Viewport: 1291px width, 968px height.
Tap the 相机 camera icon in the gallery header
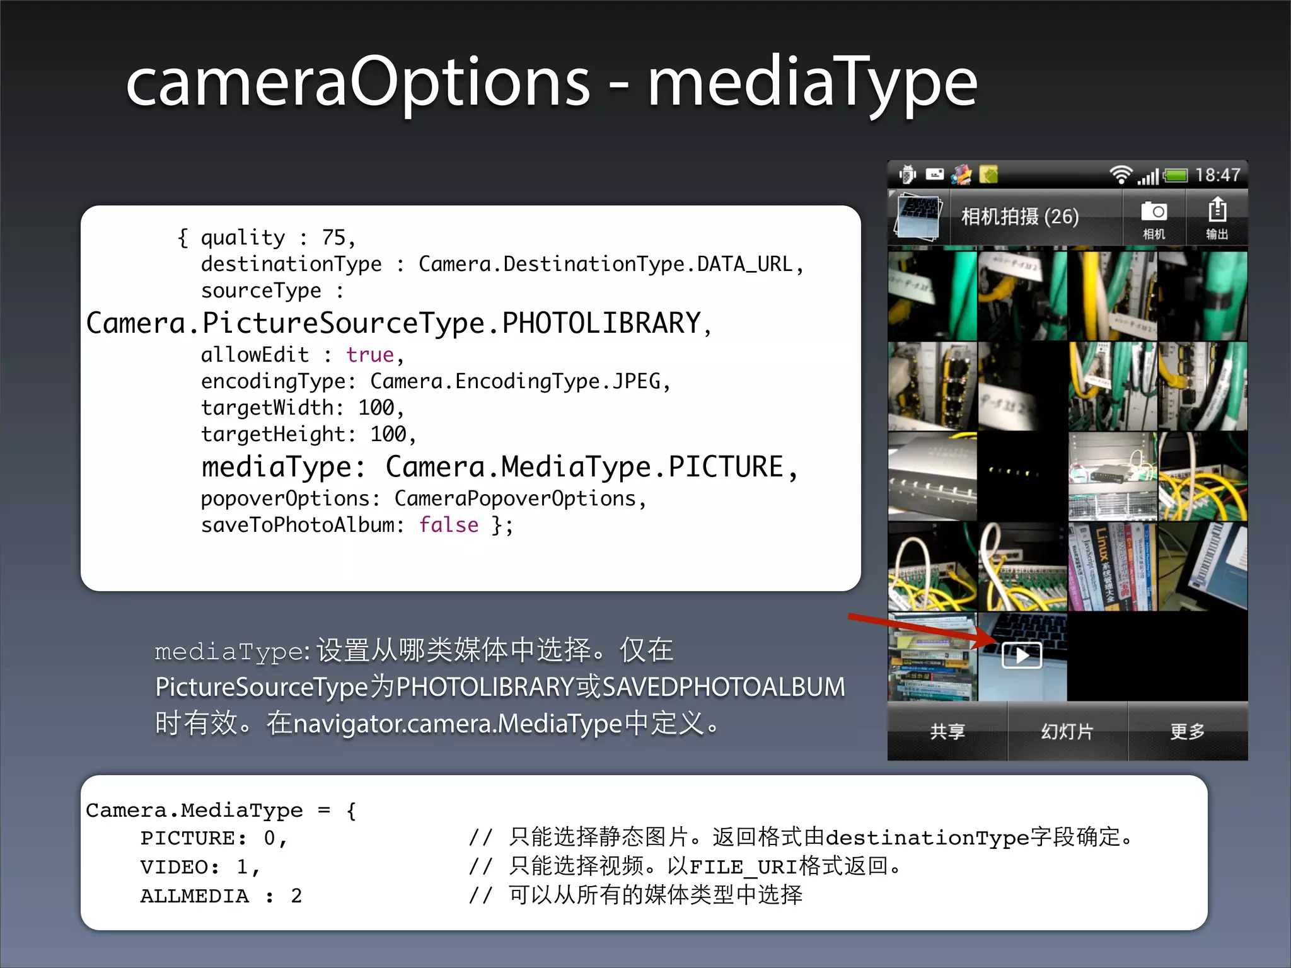coord(1154,218)
